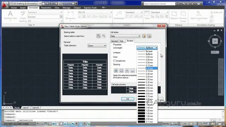
Task: Expand the Text panel arrow
Action: pyautogui.click(x=34, y=25)
